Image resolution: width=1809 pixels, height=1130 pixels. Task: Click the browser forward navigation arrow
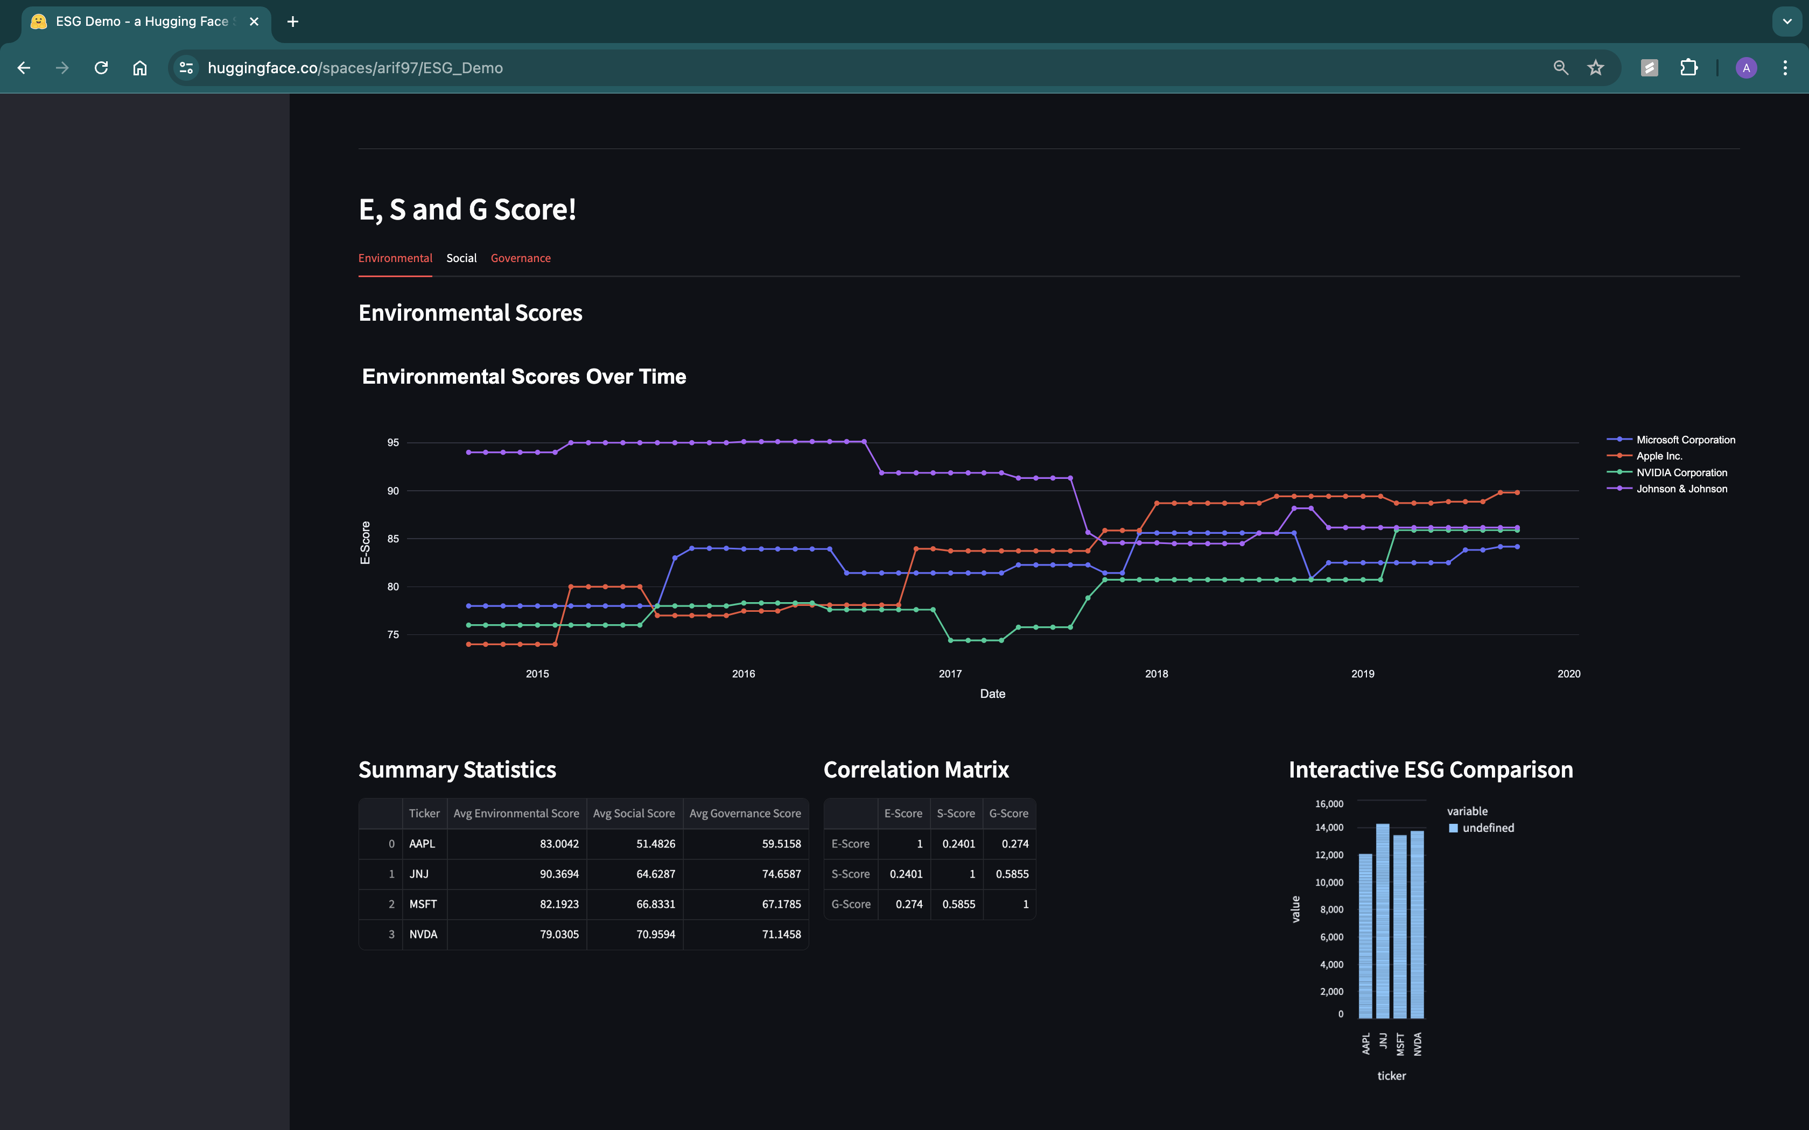63,67
